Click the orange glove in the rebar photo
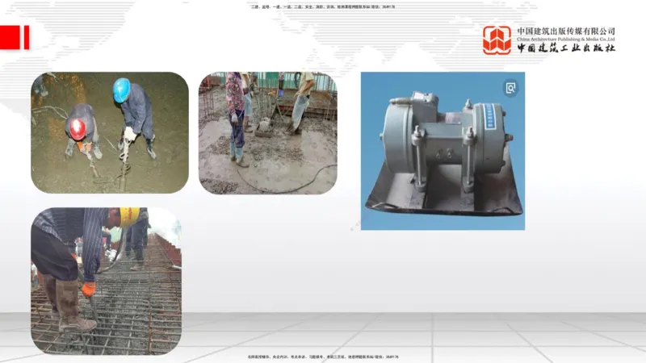The image size is (646, 363). click(x=88, y=289)
